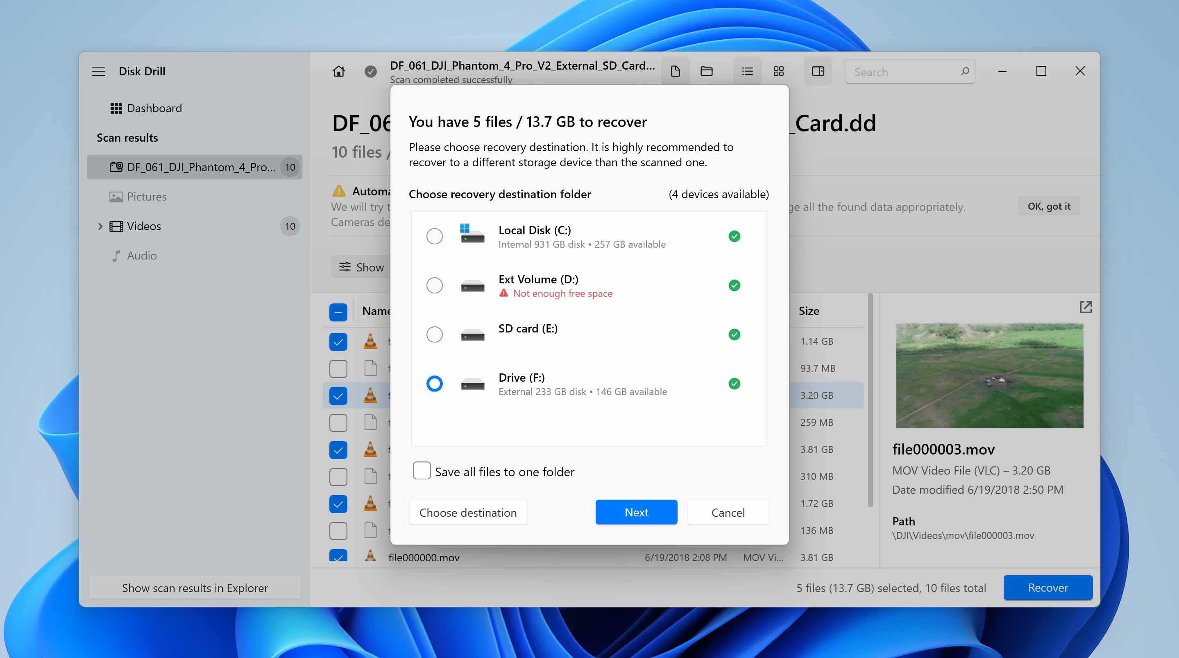Enable Save all files to one folder

point(422,471)
